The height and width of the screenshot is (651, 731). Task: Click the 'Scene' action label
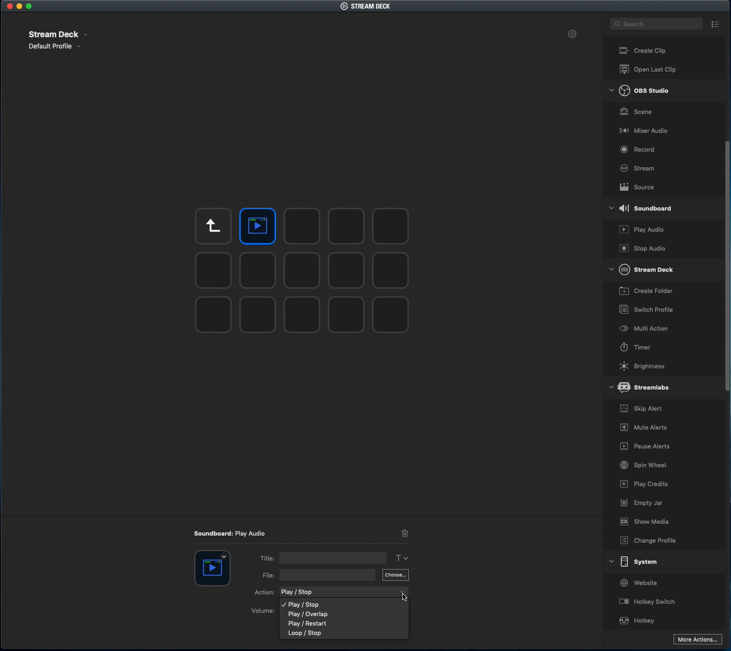point(643,112)
